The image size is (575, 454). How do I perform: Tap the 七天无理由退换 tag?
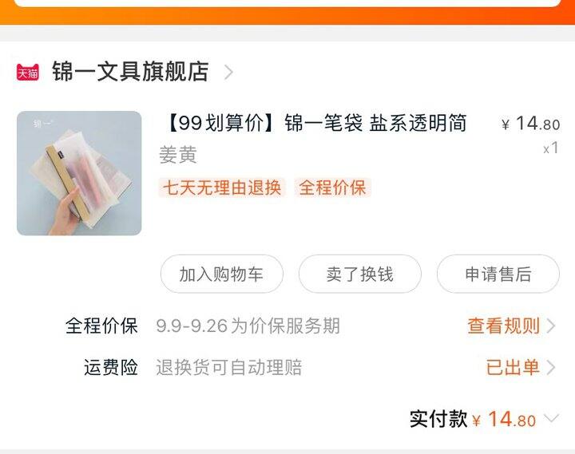coord(222,188)
